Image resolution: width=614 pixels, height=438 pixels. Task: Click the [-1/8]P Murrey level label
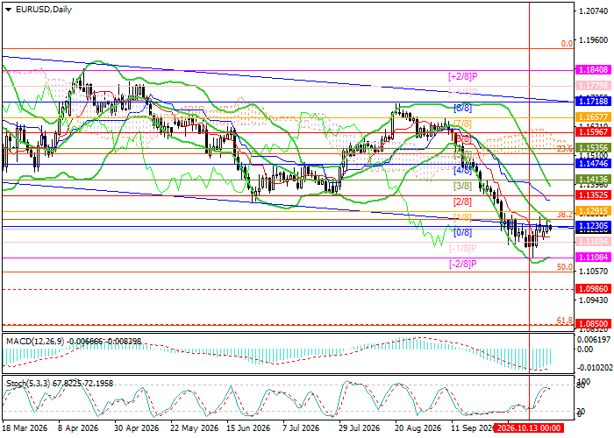click(463, 248)
